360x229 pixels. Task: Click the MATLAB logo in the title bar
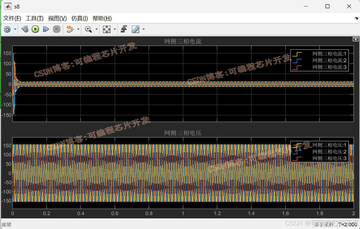pyautogui.click(x=8, y=6)
